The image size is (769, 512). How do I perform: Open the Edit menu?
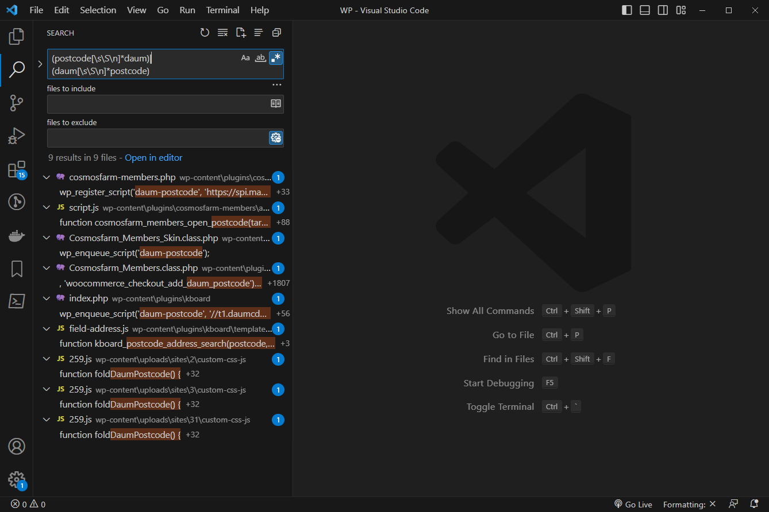(x=61, y=10)
